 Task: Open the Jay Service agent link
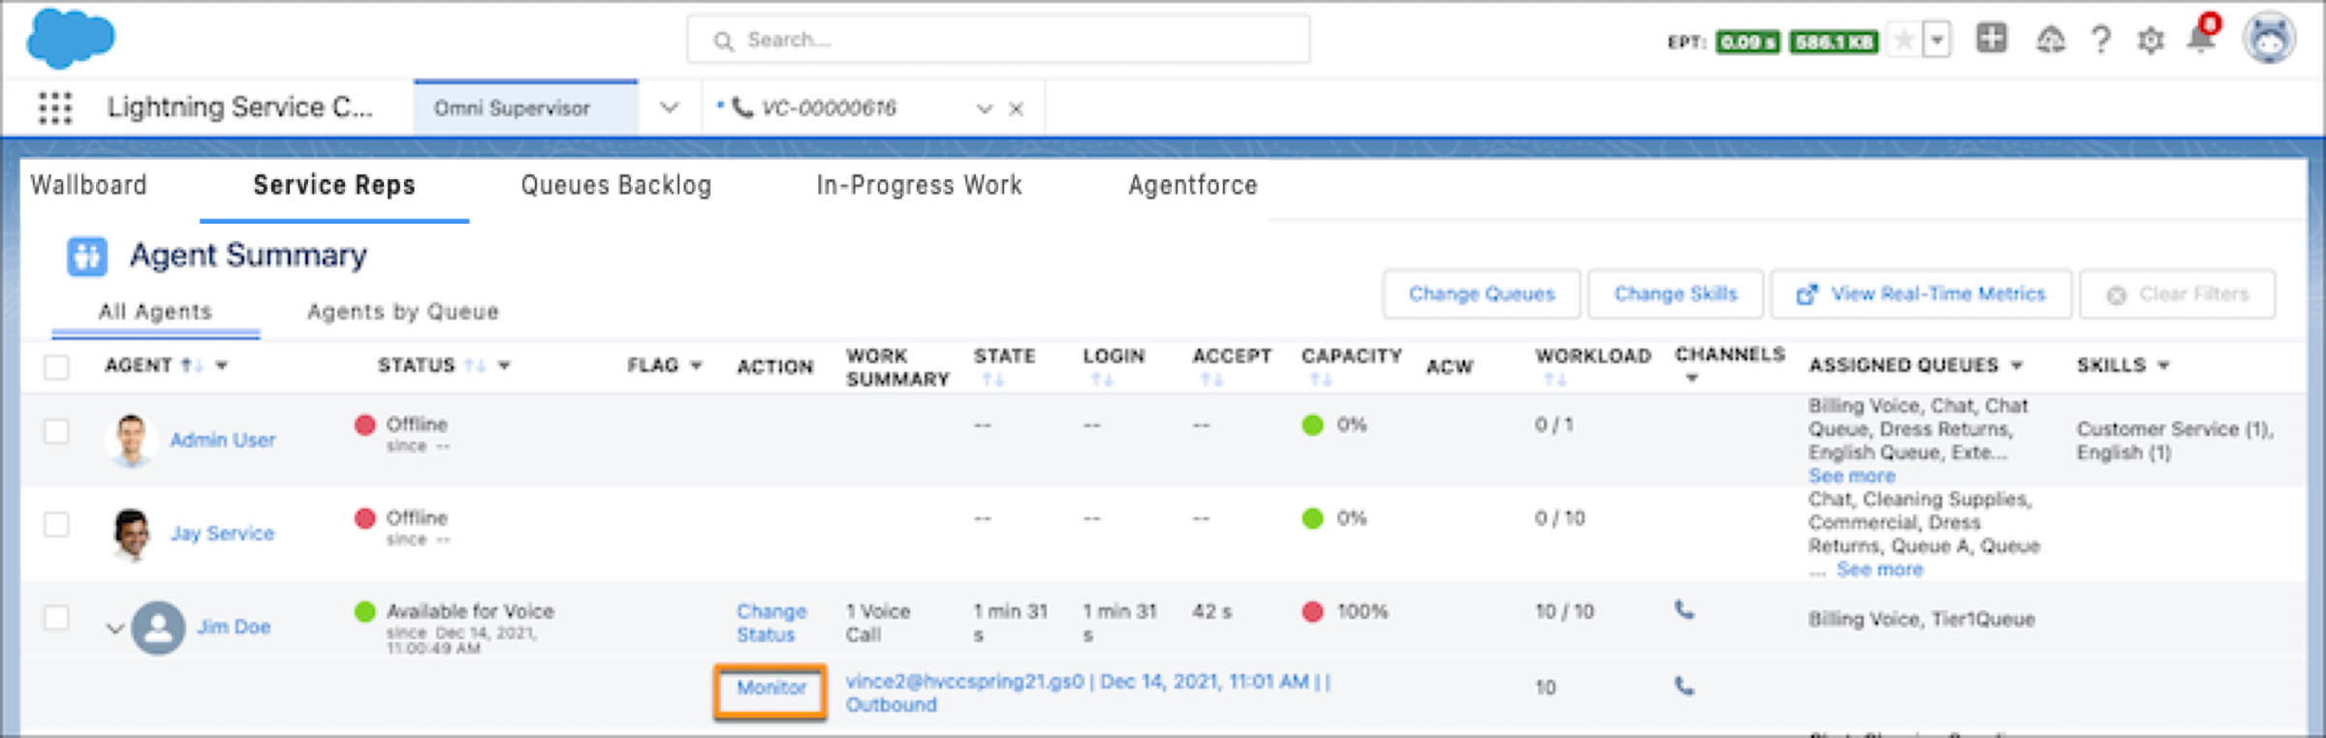[x=222, y=534]
